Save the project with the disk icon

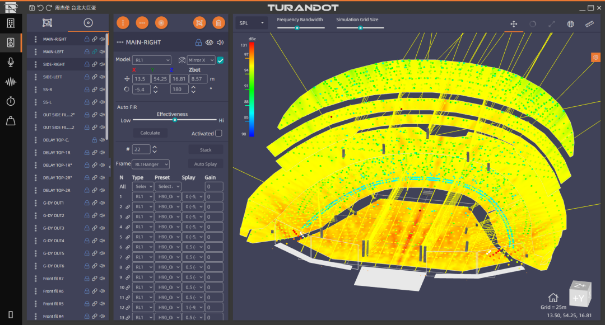tap(32, 8)
